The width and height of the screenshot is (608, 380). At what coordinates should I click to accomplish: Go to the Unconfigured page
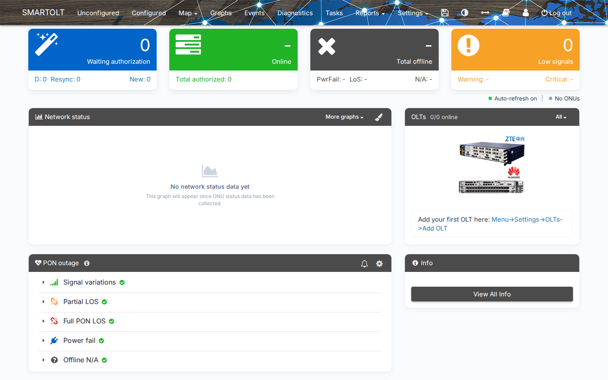(x=98, y=13)
